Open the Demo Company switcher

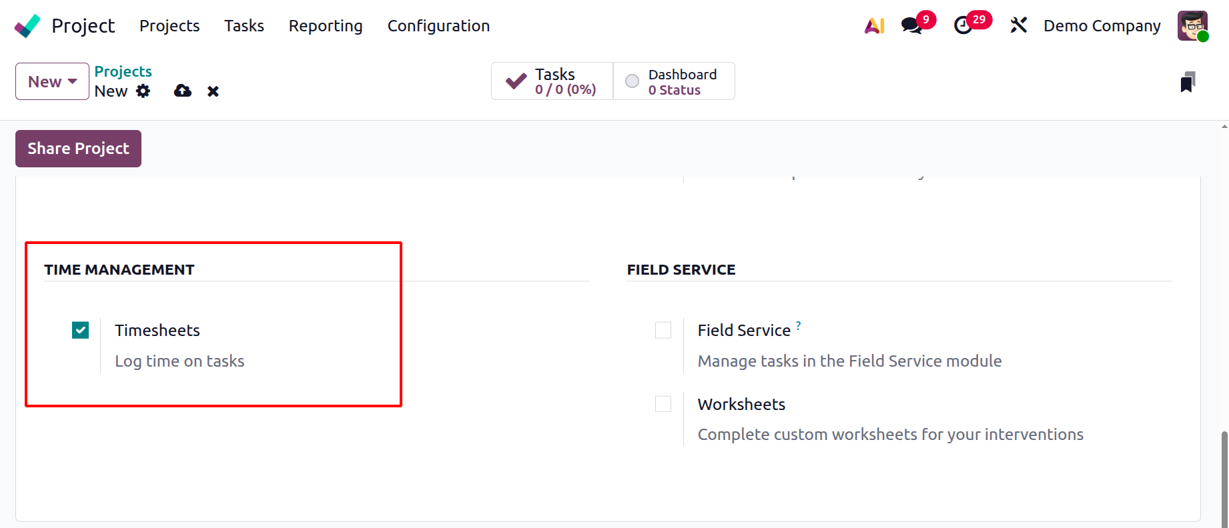click(1102, 26)
